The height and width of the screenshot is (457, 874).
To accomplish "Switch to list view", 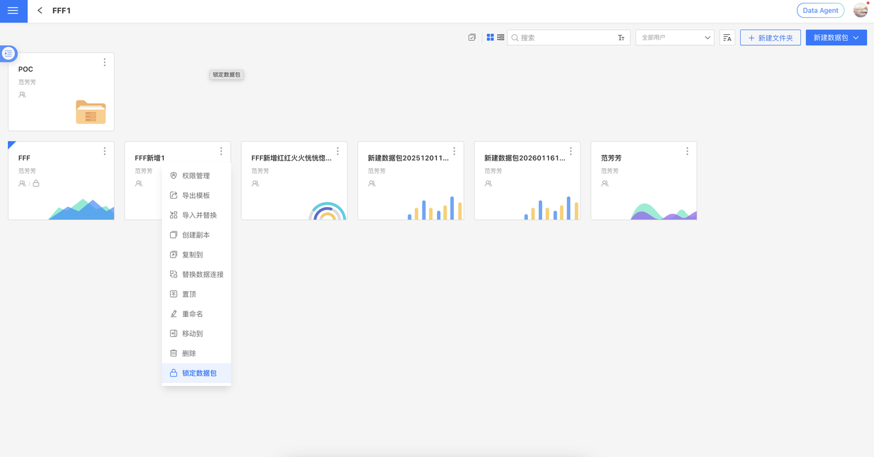I will (x=501, y=38).
